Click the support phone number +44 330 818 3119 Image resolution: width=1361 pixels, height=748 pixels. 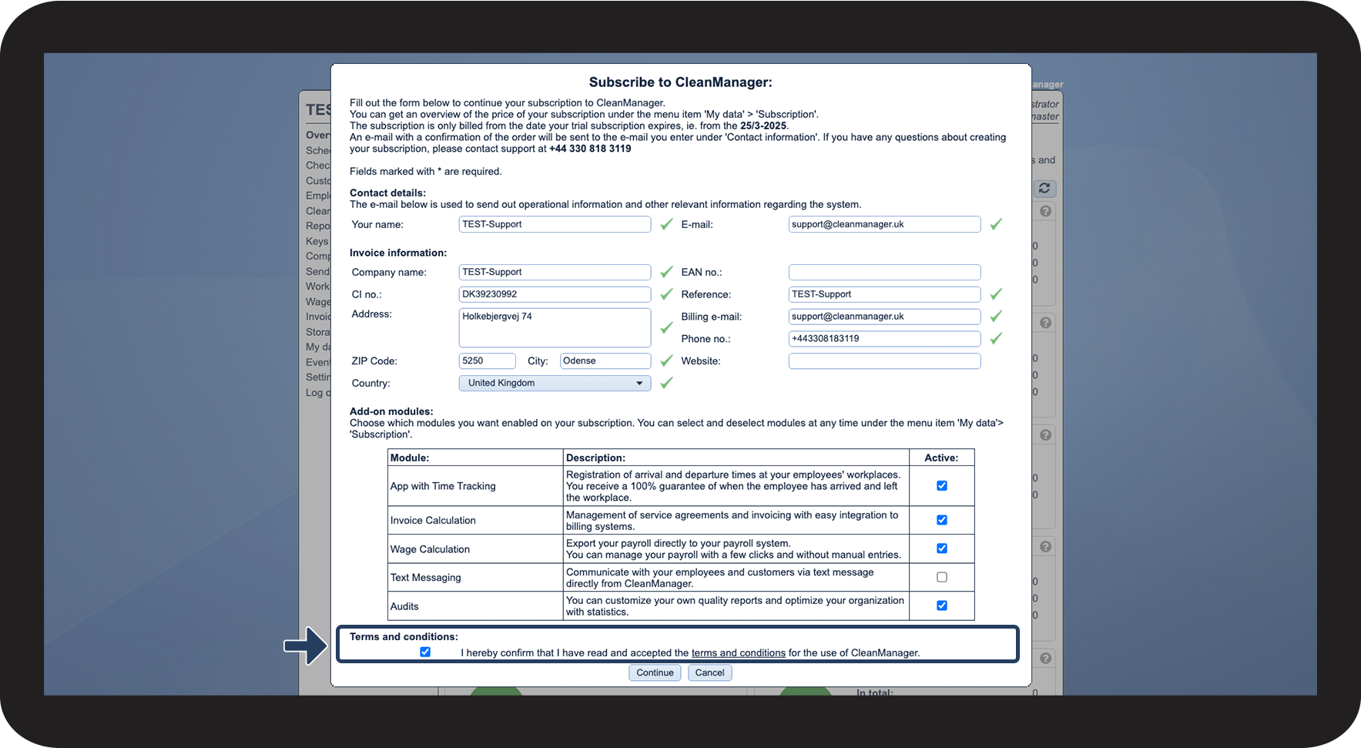point(590,149)
